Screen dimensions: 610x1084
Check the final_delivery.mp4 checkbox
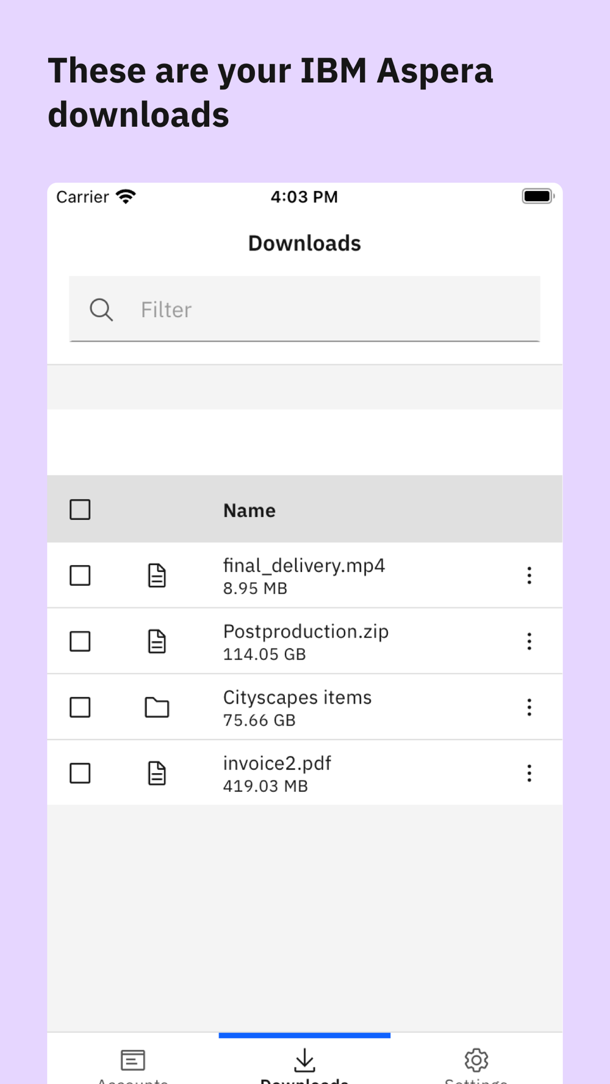(x=80, y=576)
